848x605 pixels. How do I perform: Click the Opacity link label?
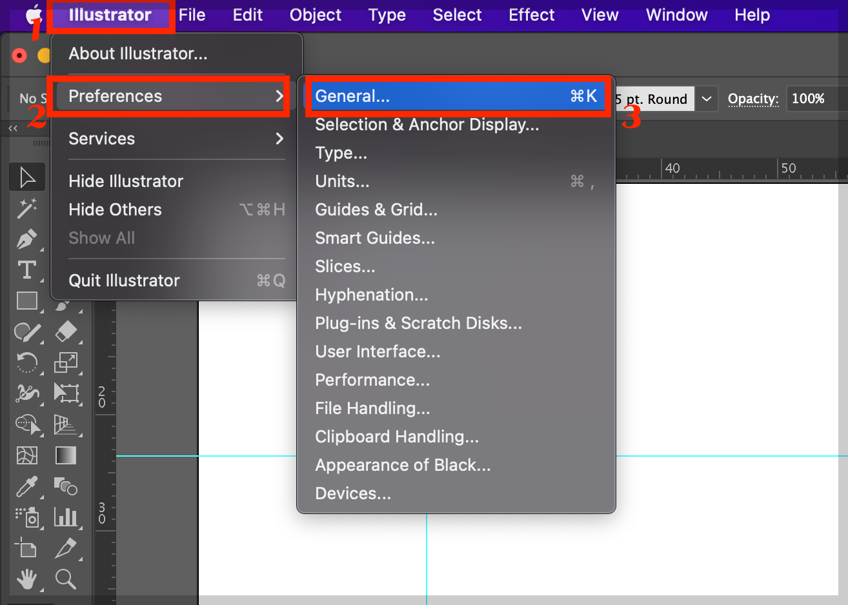pos(753,99)
